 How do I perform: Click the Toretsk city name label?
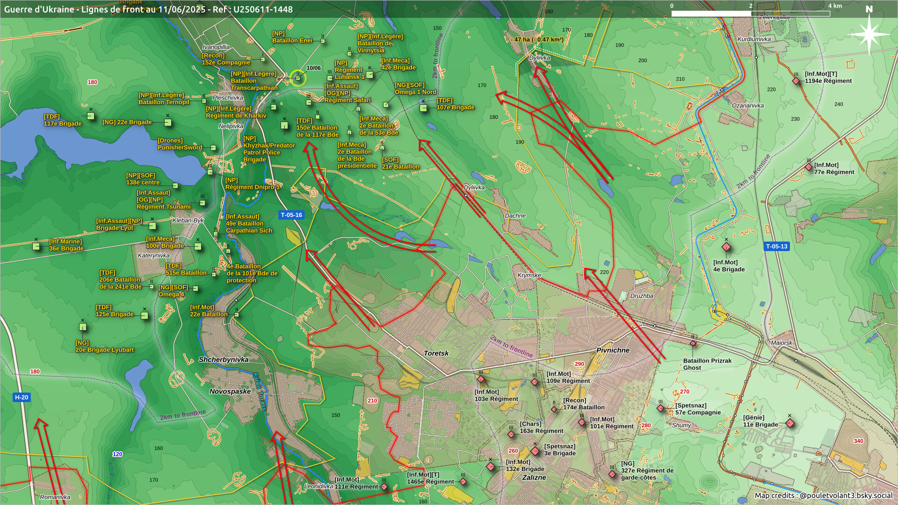point(436,353)
